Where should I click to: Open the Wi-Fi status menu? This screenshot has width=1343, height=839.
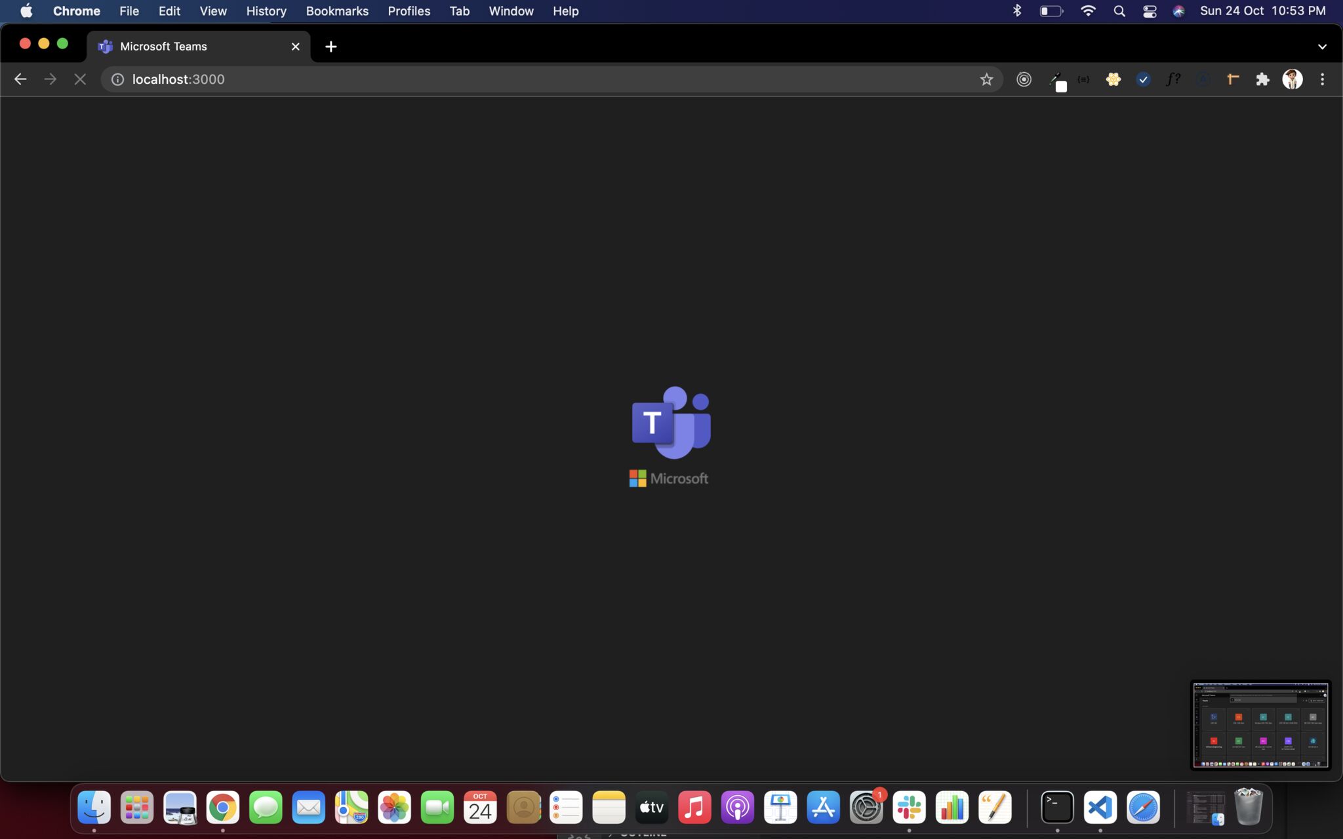tap(1088, 11)
